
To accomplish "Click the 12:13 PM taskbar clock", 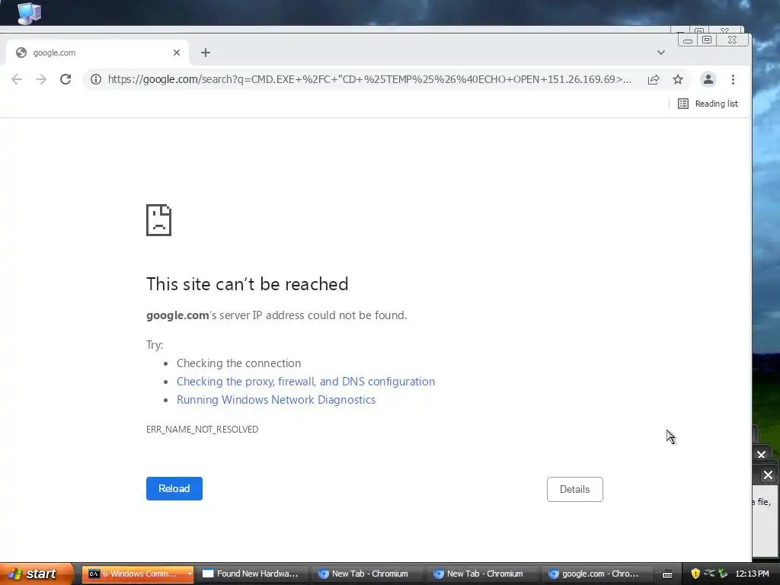I will click(752, 574).
